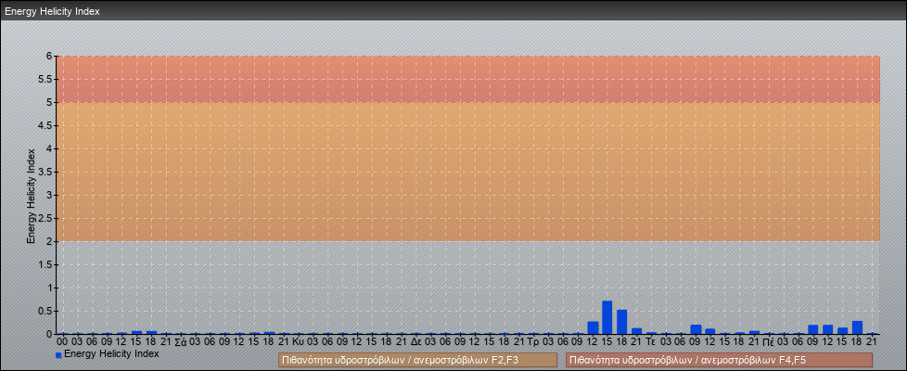Click the 5.5 value on the y-axis
907x371 pixels.
coord(45,79)
